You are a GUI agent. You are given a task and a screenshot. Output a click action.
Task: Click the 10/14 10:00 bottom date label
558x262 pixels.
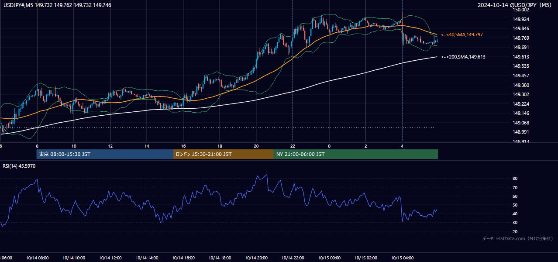point(74,258)
